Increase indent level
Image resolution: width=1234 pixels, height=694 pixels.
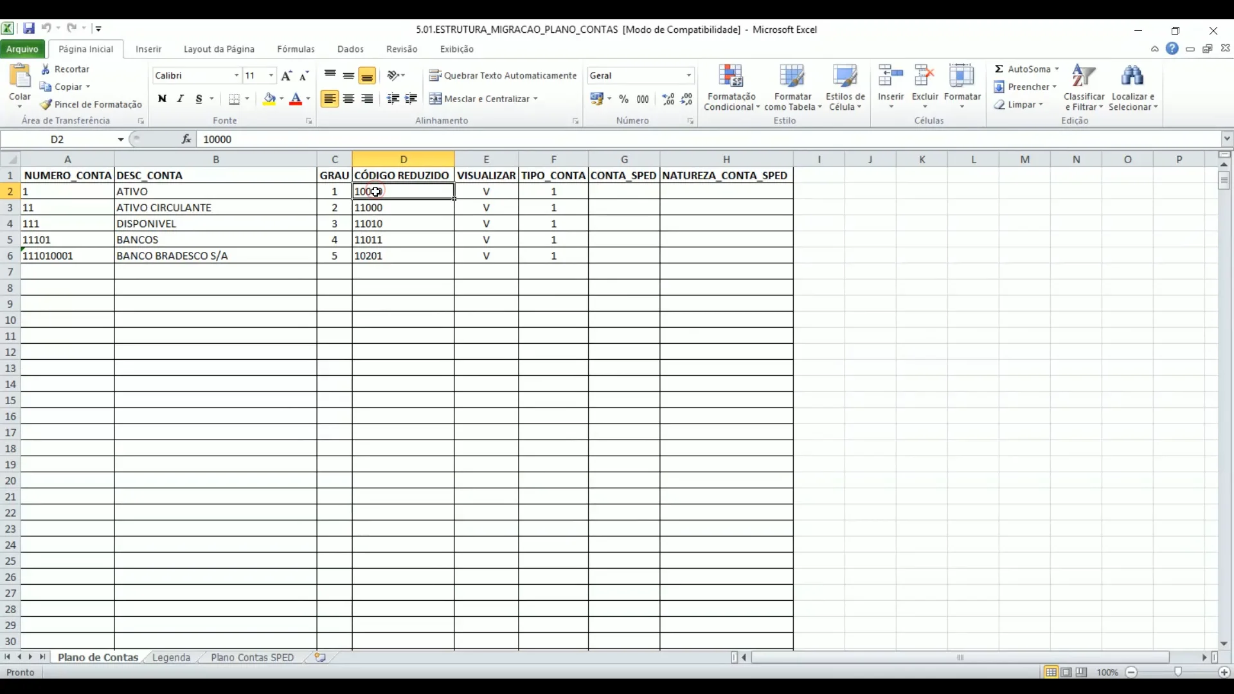click(x=411, y=98)
